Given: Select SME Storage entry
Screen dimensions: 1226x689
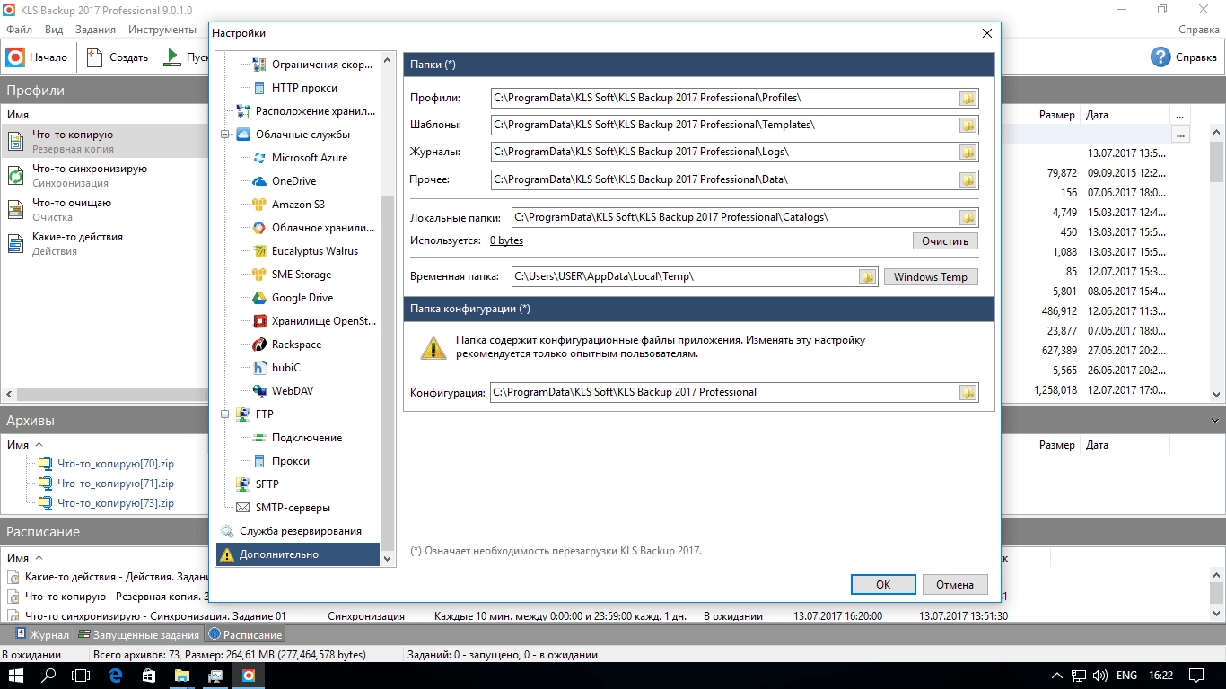Looking at the screenshot, I should (302, 275).
